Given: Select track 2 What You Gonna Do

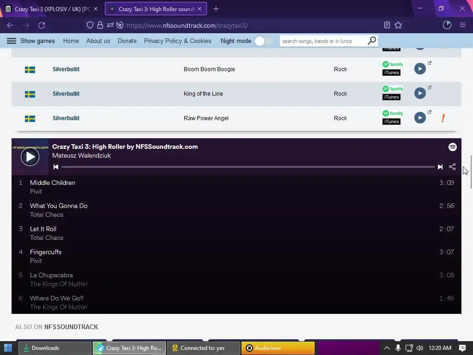Looking at the screenshot, I should click(x=236, y=210).
